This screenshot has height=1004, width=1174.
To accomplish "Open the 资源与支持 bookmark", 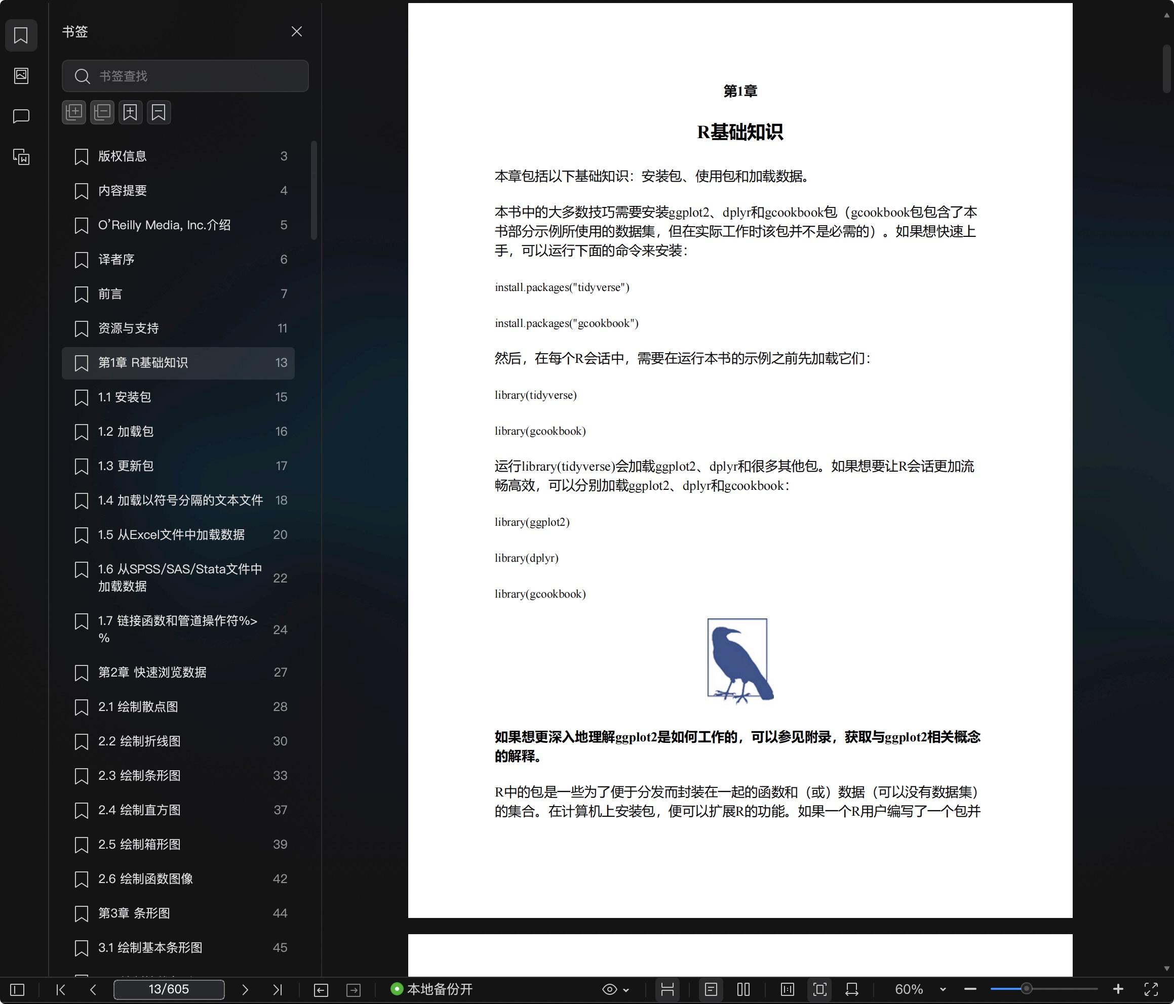I will click(178, 328).
